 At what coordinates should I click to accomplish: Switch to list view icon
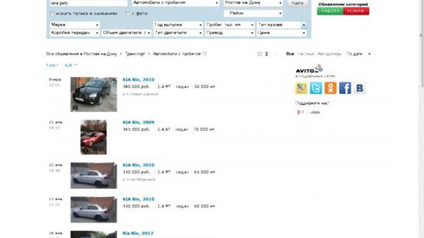267,54
